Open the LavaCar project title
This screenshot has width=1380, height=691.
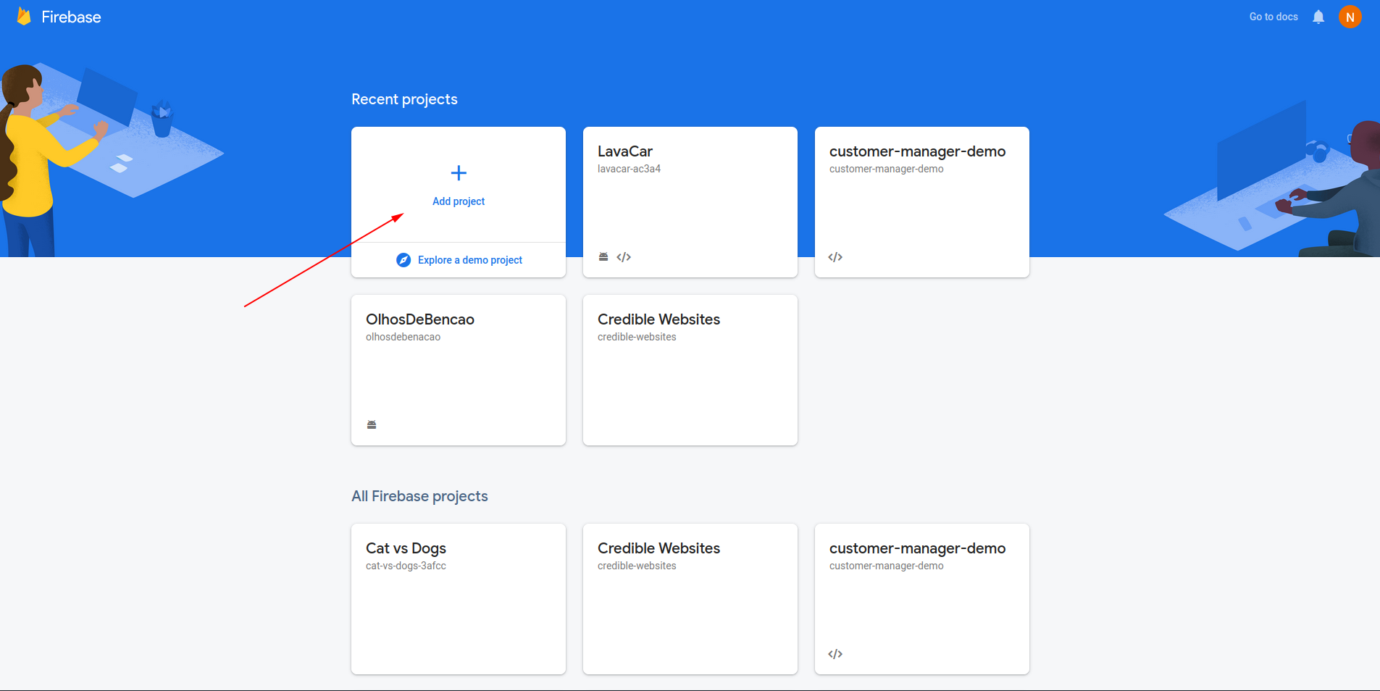click(625, 151)
